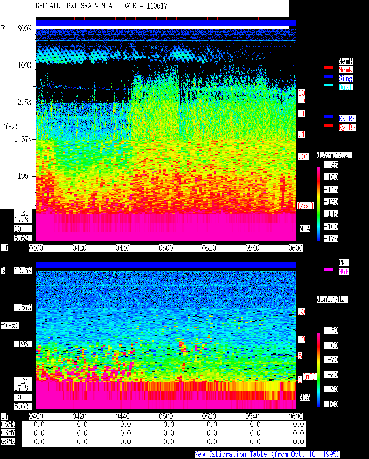Click the upper MCA label beside E spectrogram
Viewport: 369px width, 459px height.
[305, 229]
